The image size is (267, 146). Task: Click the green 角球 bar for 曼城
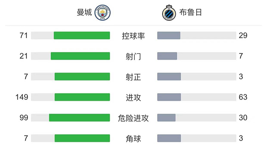tap(82, 138)
